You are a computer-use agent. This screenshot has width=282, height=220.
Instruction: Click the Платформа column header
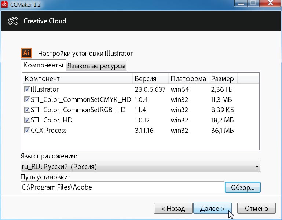(188, 78)
